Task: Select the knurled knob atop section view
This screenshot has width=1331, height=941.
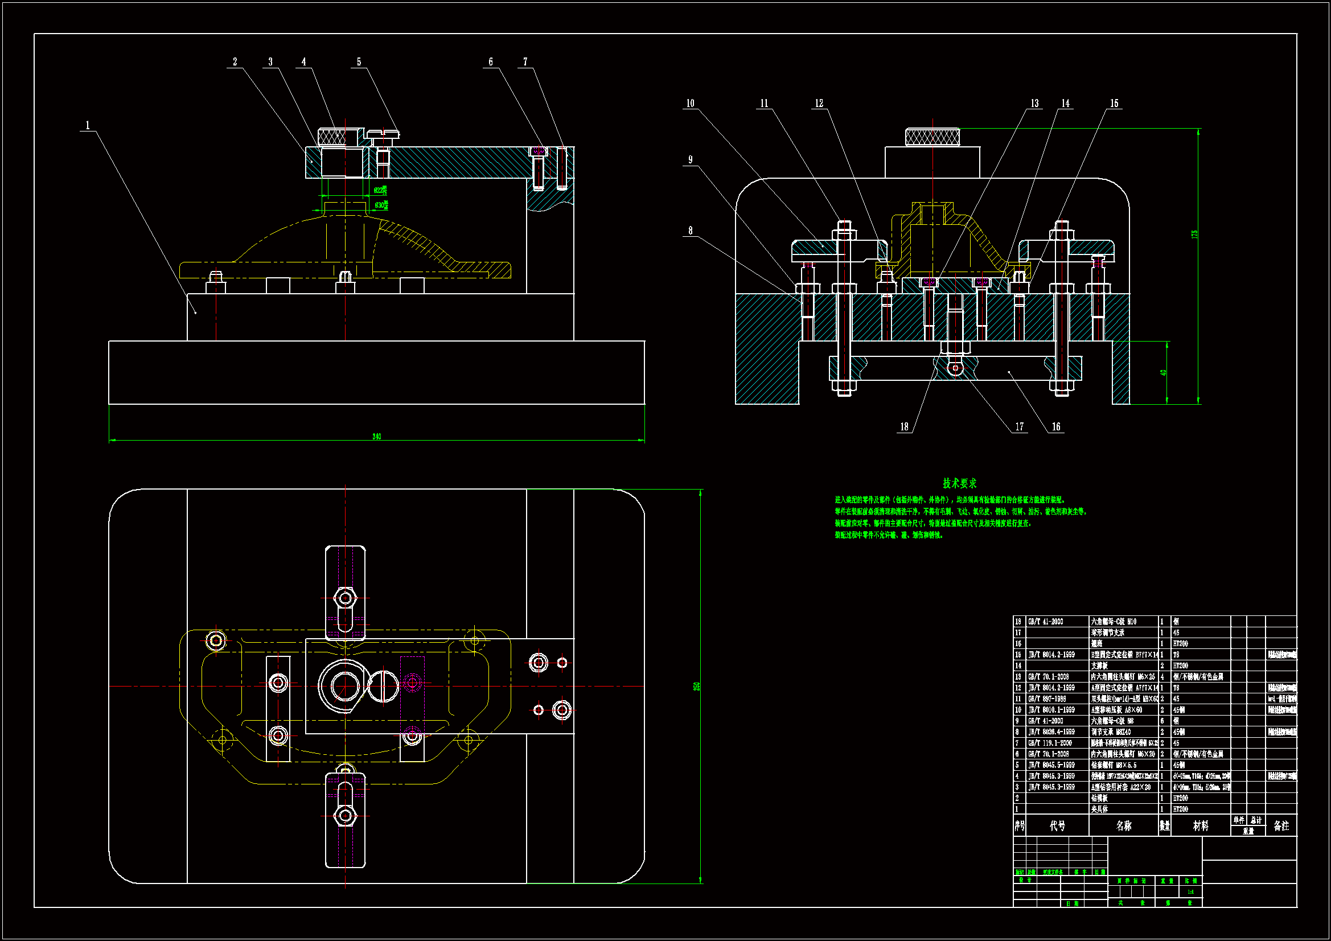Action: [x=932, y=137]
